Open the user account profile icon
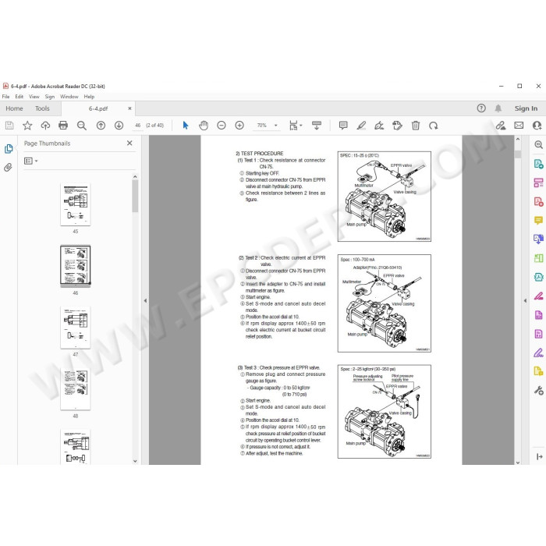Viewport: 546px width, 546px height. pos(537,126)
